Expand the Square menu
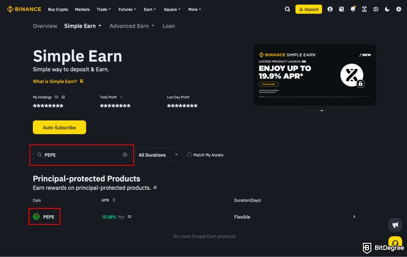Viewport: 407px width, 257px height. click(172, 9)
